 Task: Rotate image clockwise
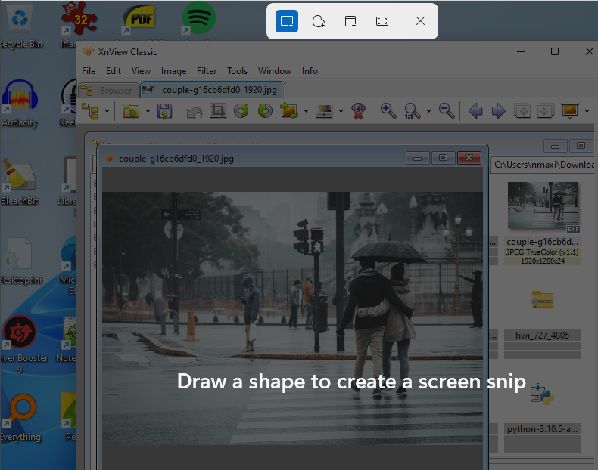(x=265, y=111)
